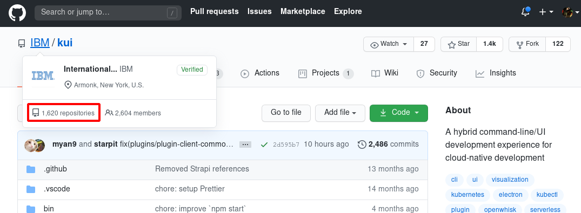Open the IBM organization link

39,43
